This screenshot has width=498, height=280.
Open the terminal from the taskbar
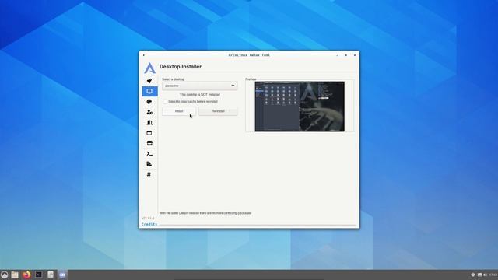point(39,275)
